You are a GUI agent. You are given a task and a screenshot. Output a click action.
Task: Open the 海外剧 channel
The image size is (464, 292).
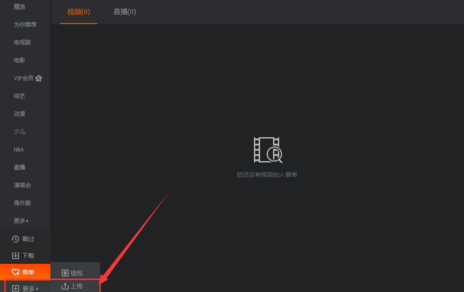(22, 203)
